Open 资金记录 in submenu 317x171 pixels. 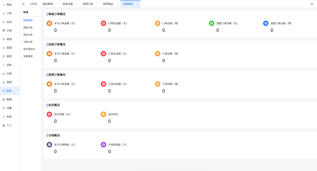click(x=28, y=35)
